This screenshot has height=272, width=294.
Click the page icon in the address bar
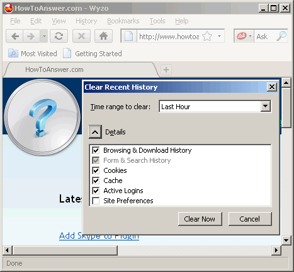pyautogui.click(x=128, y=36)
